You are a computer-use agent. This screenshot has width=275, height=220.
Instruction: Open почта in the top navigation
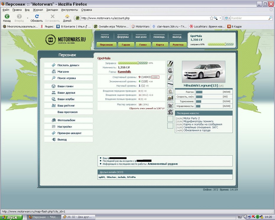pos(105,37)
